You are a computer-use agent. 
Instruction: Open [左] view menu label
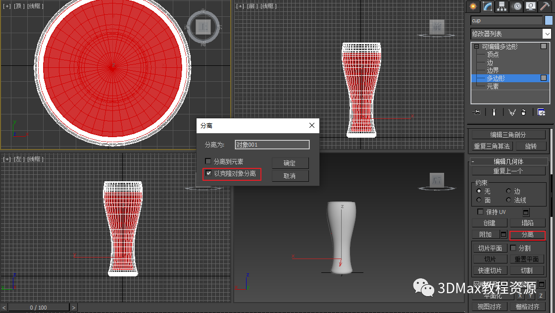coord(18,159)
